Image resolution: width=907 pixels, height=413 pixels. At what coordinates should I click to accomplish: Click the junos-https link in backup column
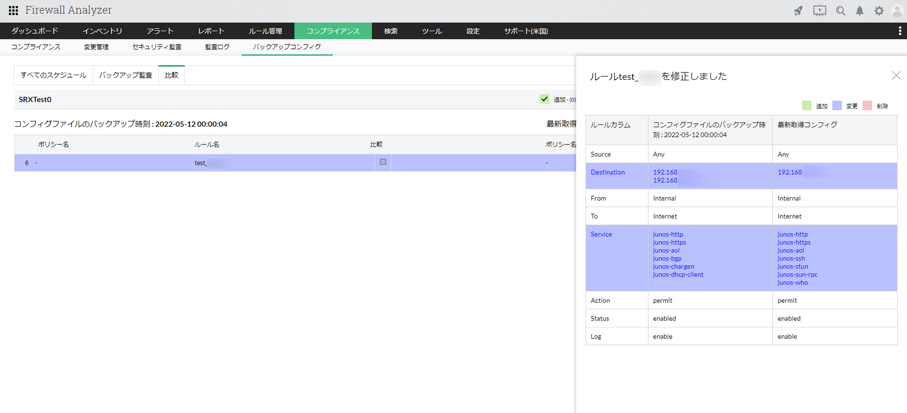point(669,242)
